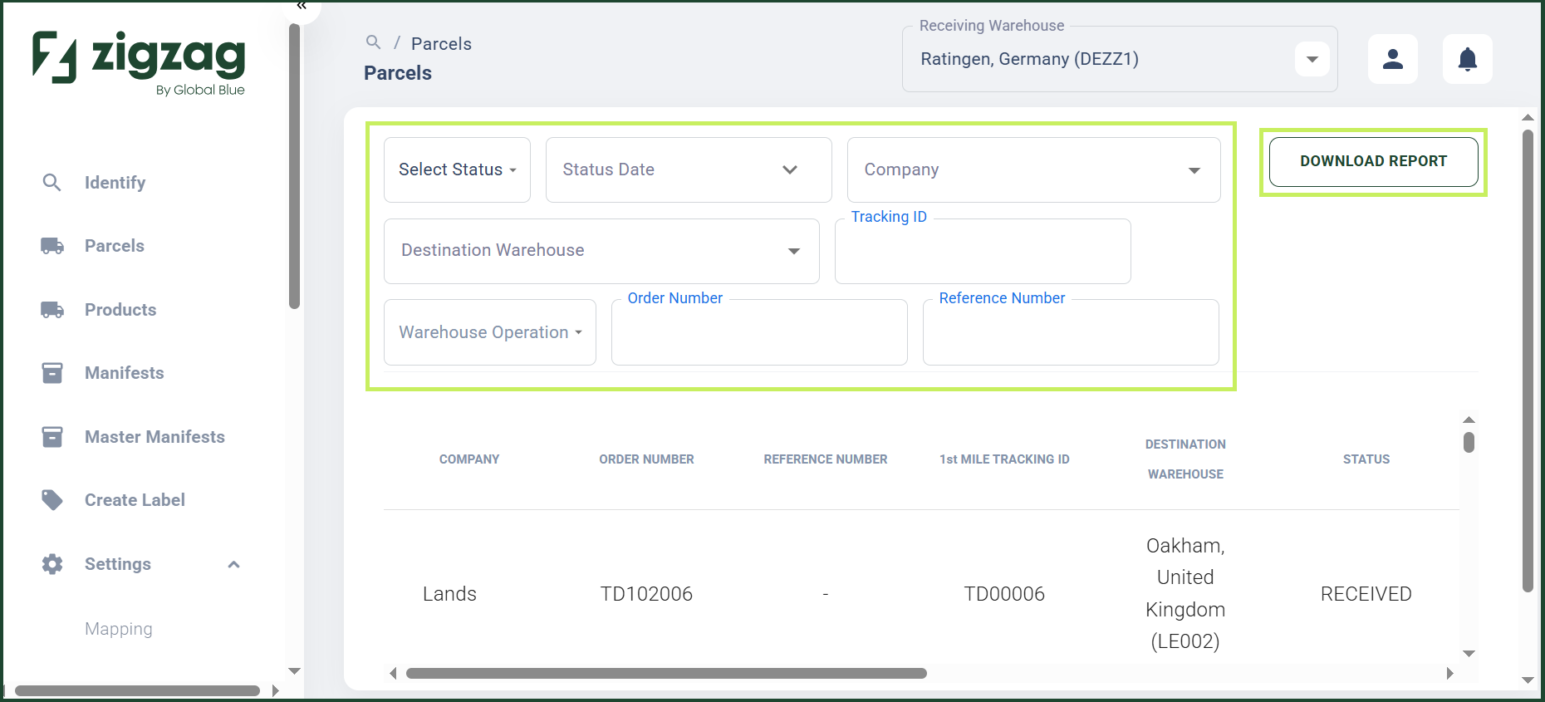Open Manifests in the sidebar
Image resolution: width=1545 pixels, height=702 pixels.
pos(125,373)
